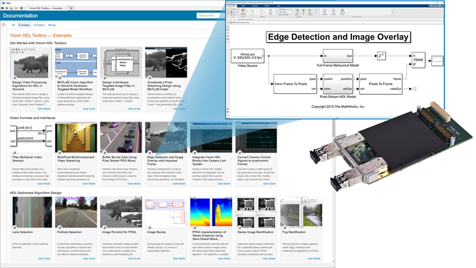Toggle the documentation sidebar hamburger menu
The image size is (476, 268).
tap(4, 25)
